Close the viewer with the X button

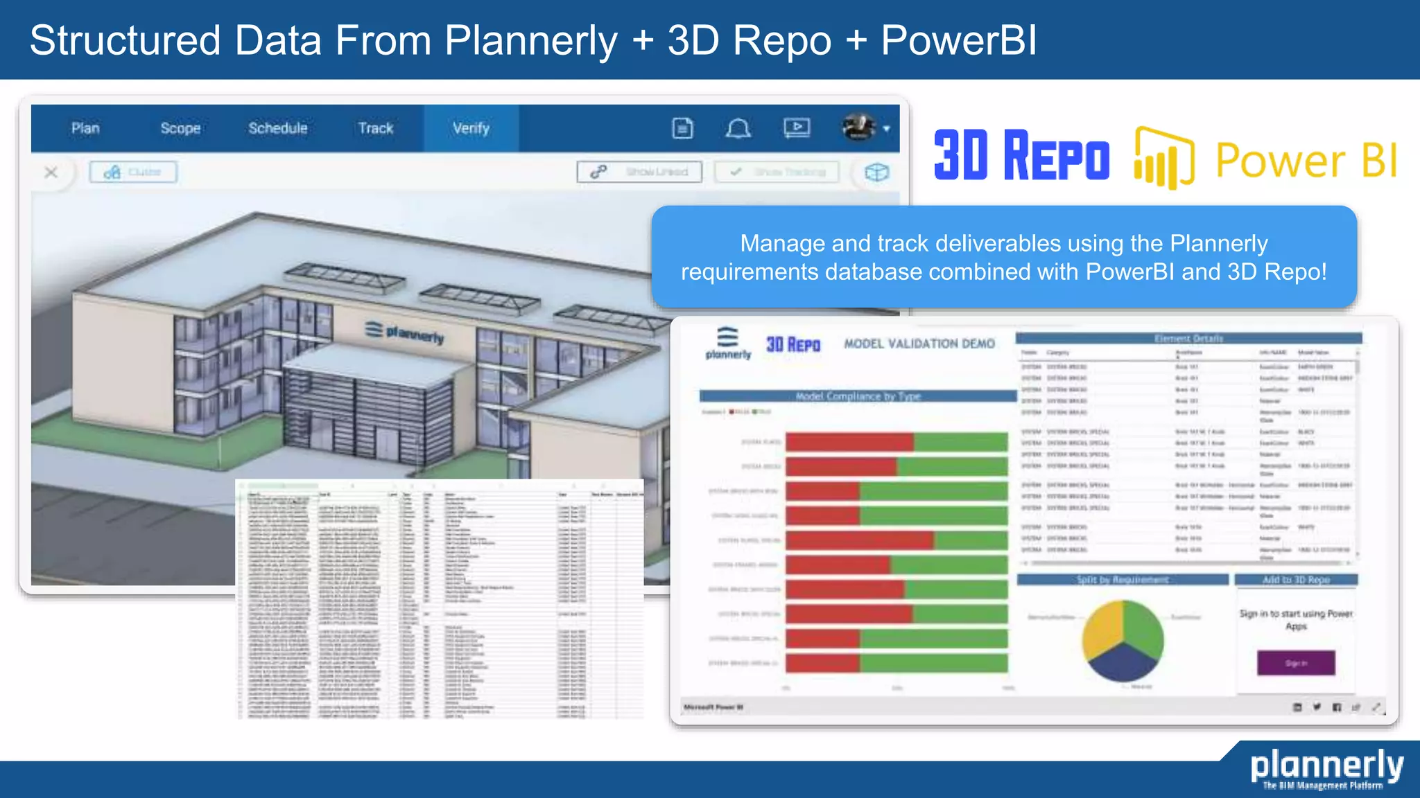(x=51, y=172)
